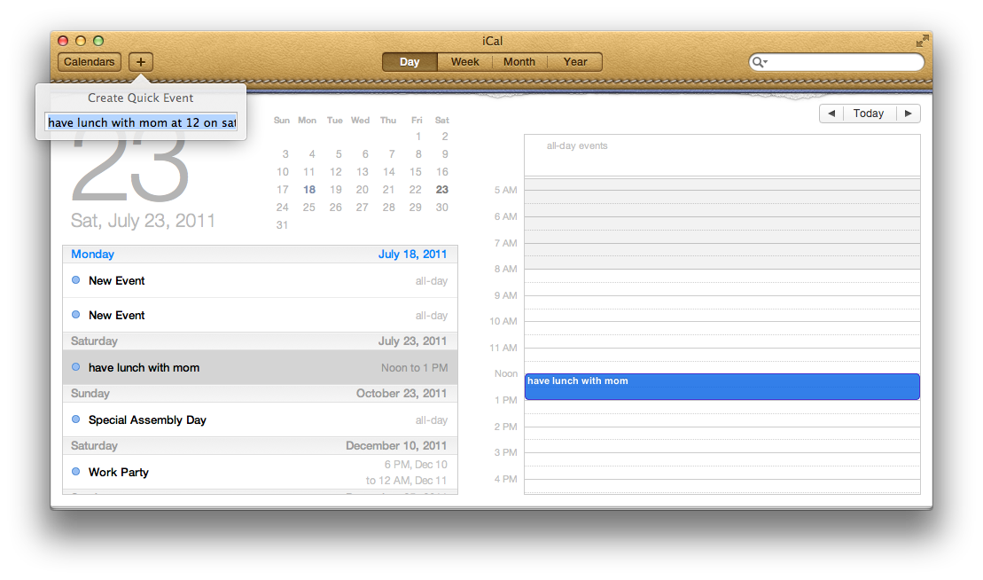Switch to Month view

pos(519,61)
